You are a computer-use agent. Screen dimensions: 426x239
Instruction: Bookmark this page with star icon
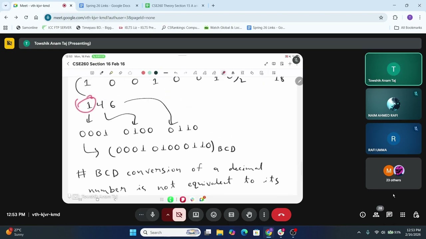[x=381, y=18]
